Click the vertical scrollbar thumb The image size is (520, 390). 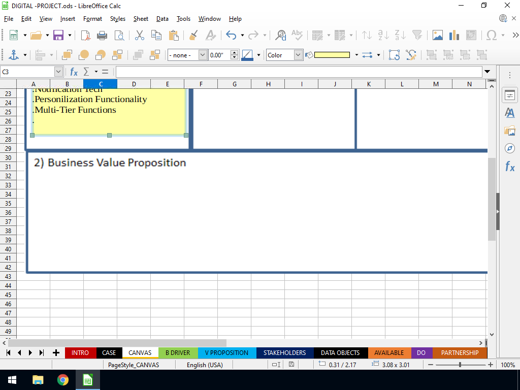(492, 199)
